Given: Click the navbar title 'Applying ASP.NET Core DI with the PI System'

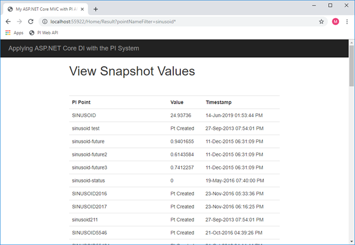Looking at the screenshot, I should click(73, 48).
